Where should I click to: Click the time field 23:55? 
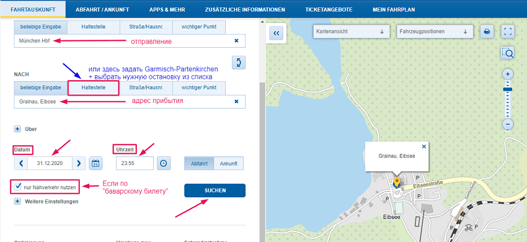(135, 163)
